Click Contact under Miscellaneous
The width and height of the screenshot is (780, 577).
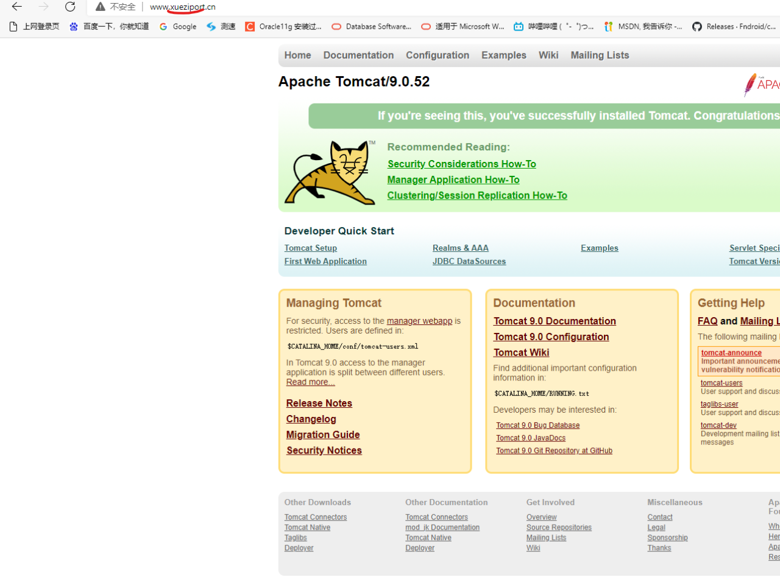pyautogui.click(x=660, y=517)
